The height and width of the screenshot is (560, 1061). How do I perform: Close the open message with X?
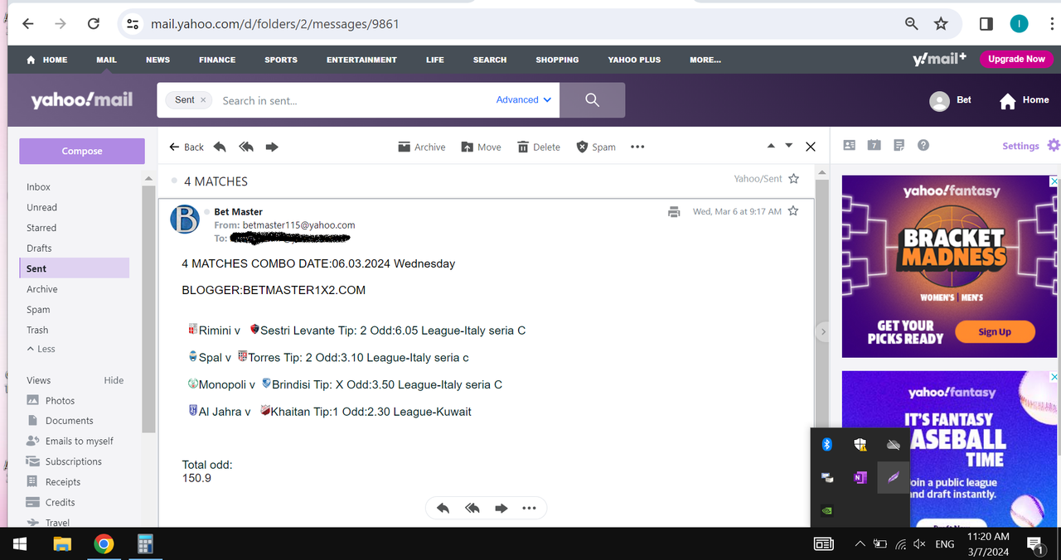click(x=811, y=147)
